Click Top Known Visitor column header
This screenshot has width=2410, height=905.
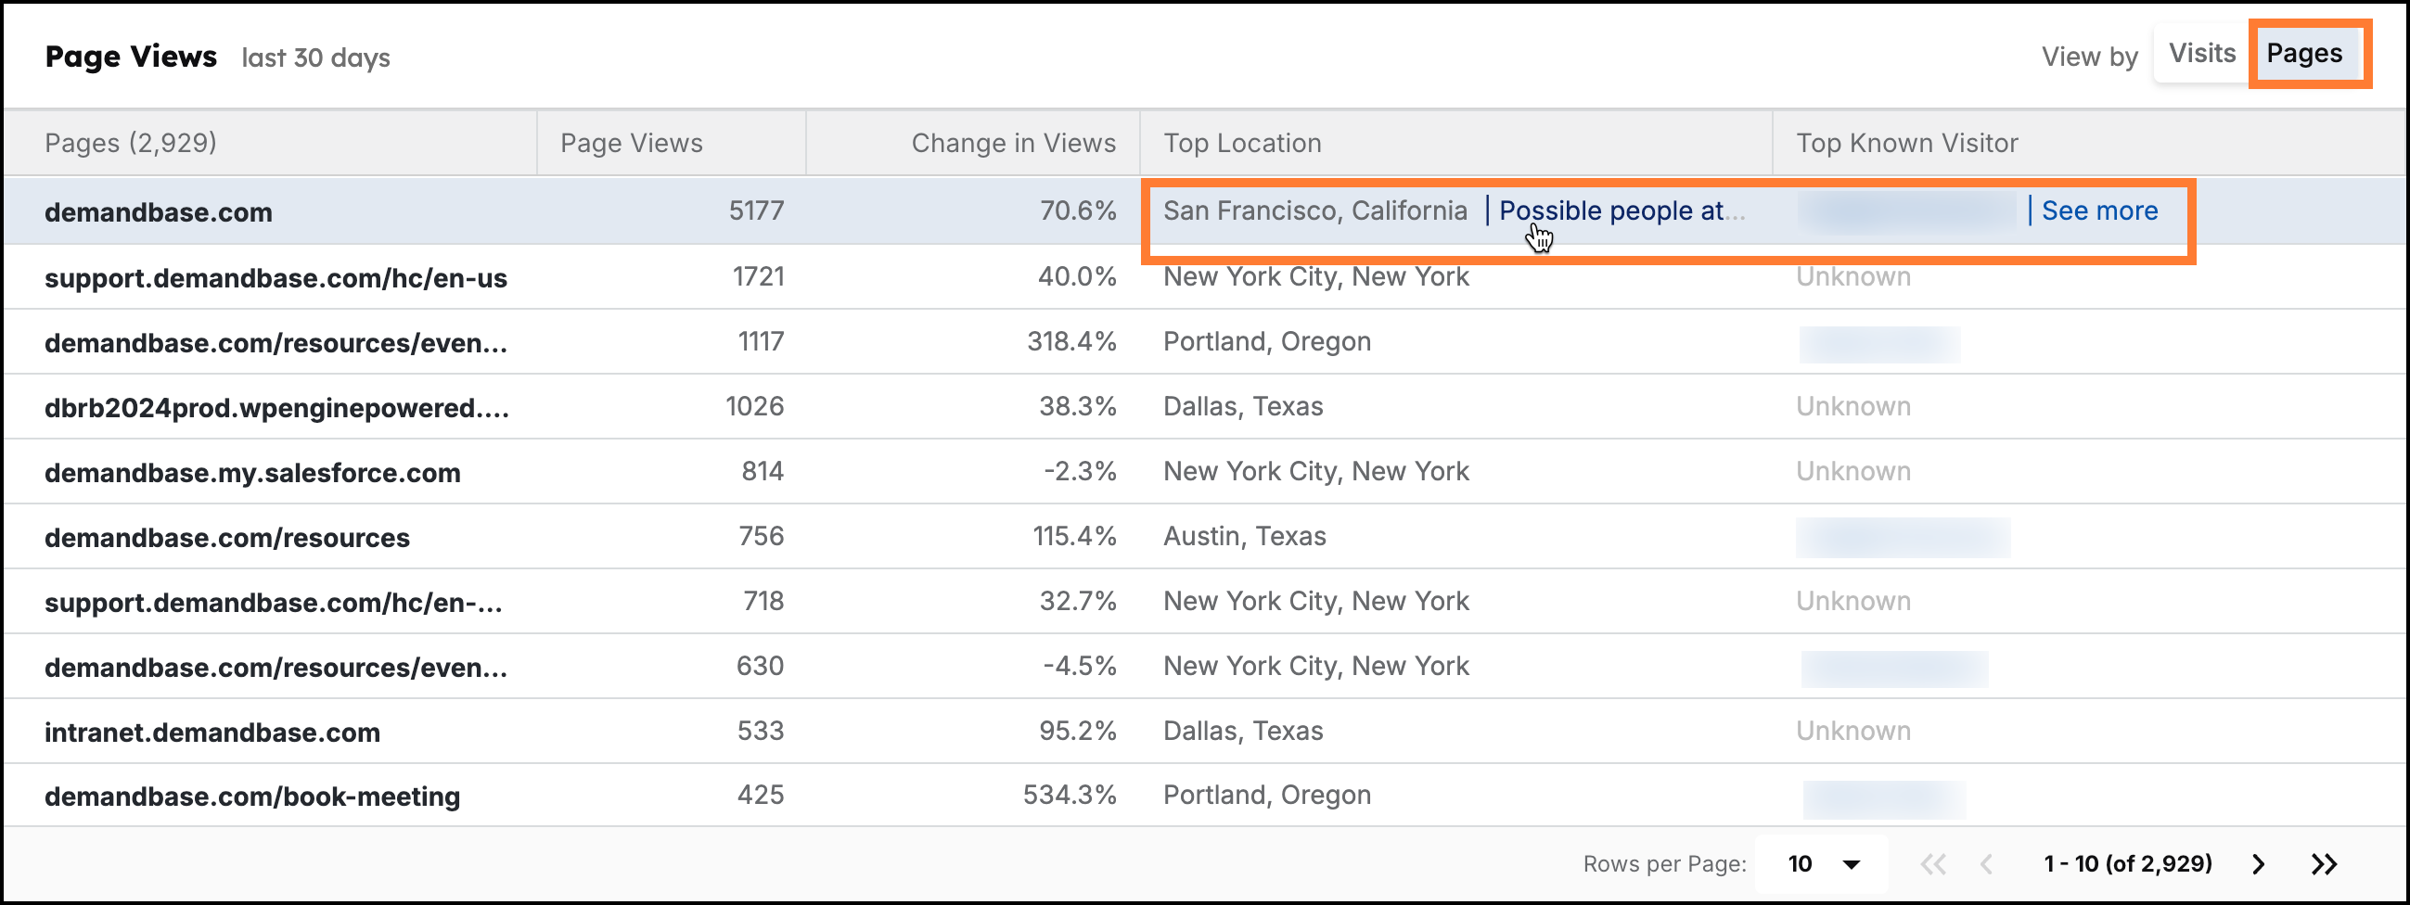tap(1905, 143)
